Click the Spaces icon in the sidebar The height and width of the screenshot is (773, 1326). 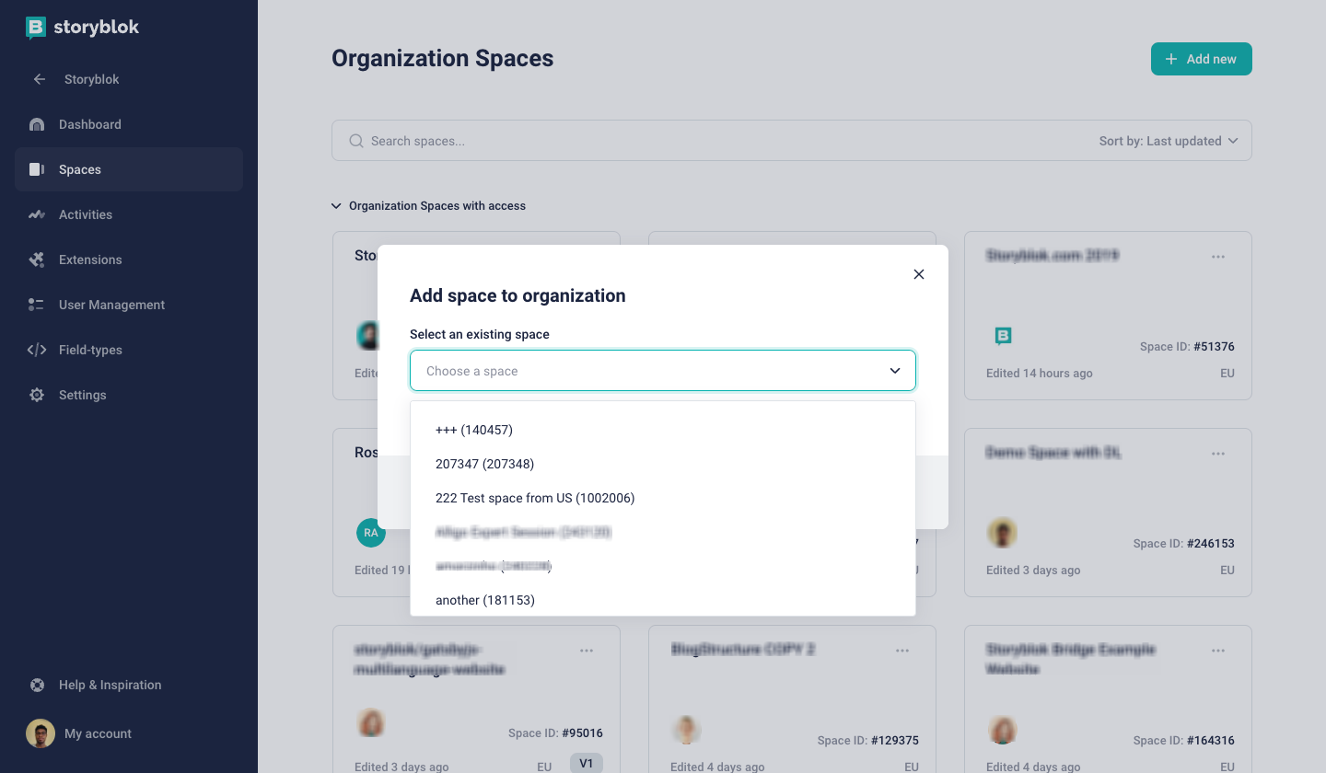[x=37, y=169]
